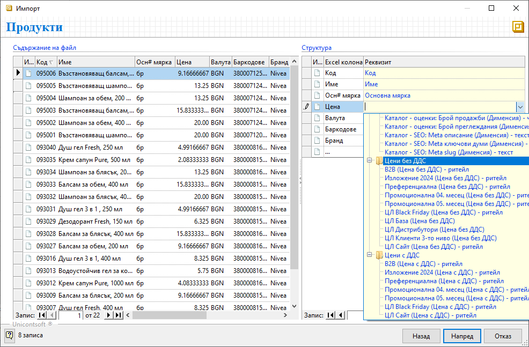
Task: Click the folder icon of Цени с ДДС
Action: click(x=379, y=255)
